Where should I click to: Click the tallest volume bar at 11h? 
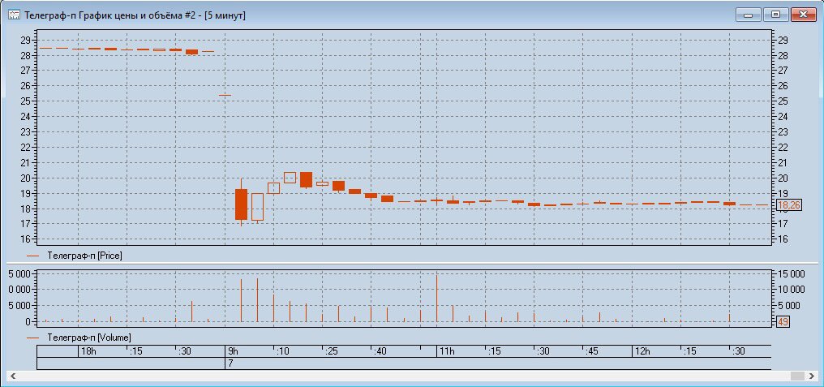click(436, 299)
